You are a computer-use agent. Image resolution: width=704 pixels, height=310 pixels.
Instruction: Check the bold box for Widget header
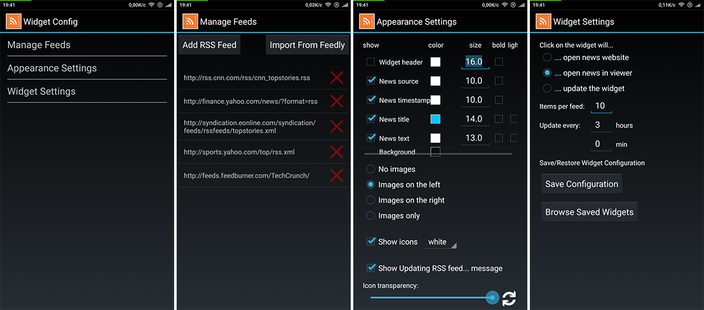click(x=499, y=62)
